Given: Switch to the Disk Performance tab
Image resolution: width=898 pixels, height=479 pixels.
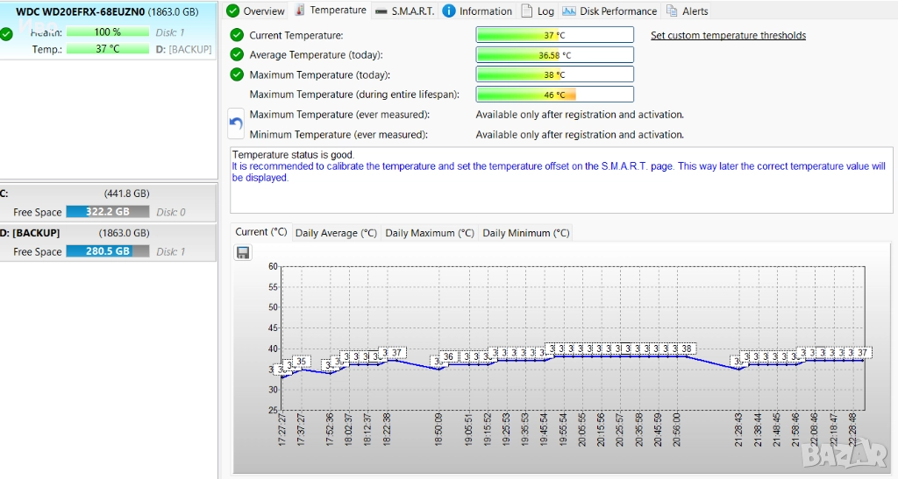Looking at the screenshot, I should coord(609,11).
